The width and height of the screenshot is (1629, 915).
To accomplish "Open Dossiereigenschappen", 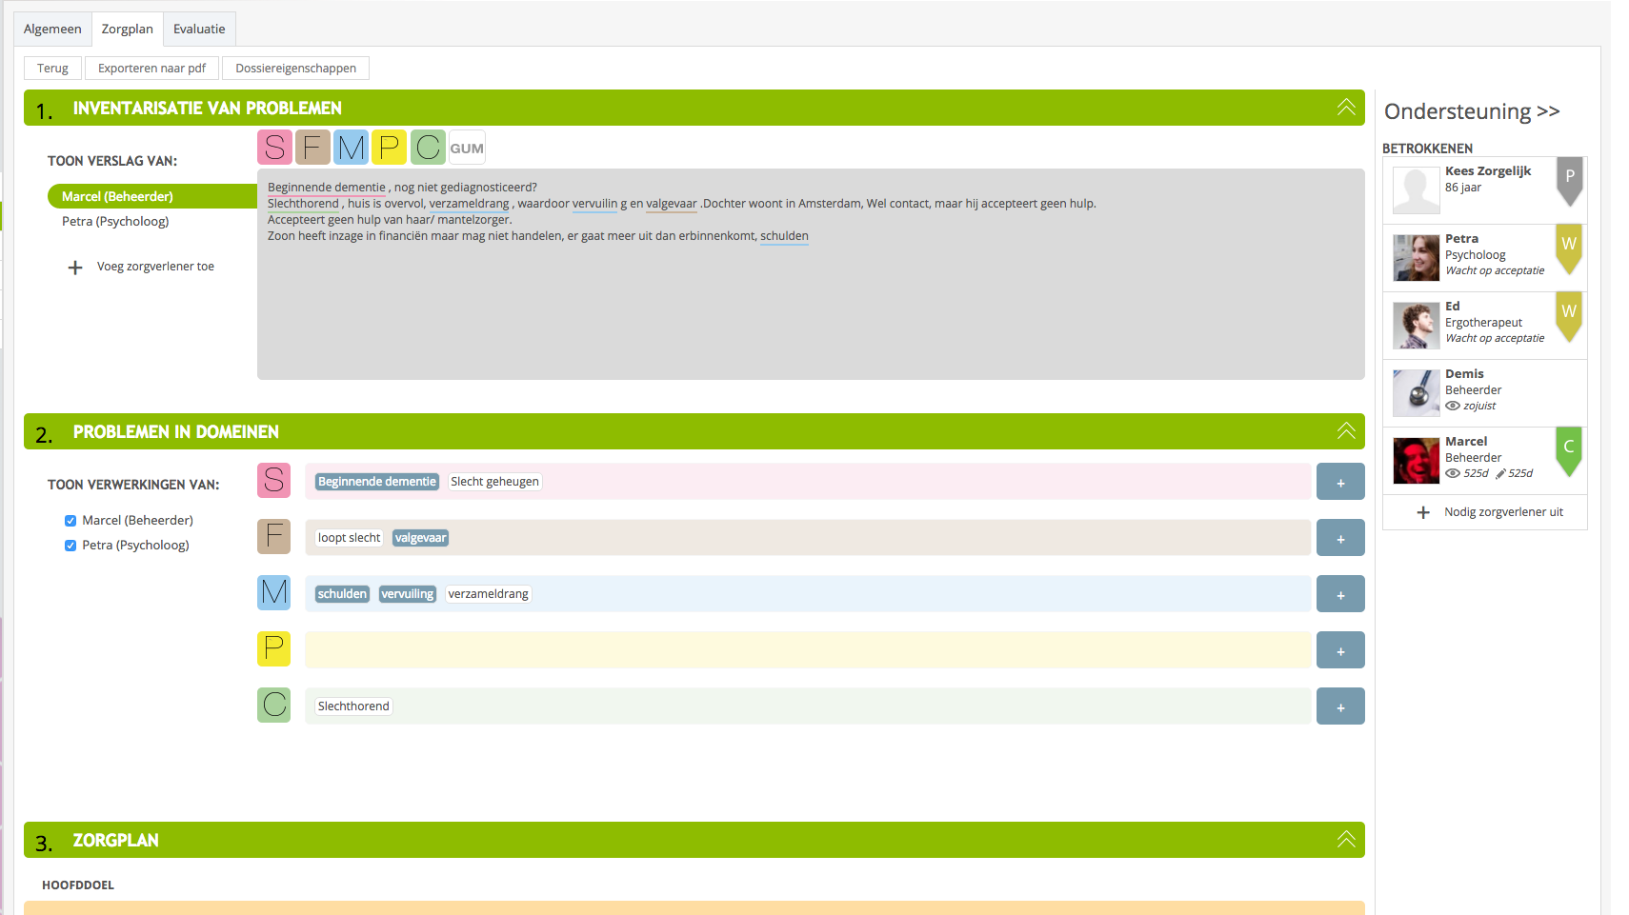I will [295, 69].
